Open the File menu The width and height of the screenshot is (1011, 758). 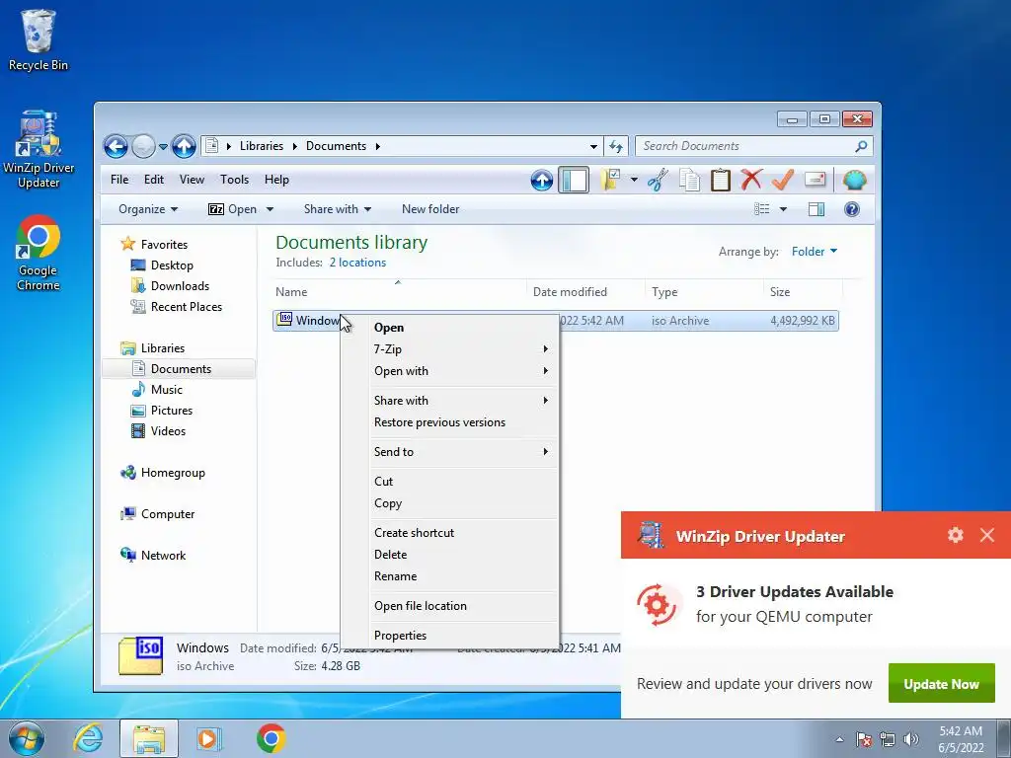point(119,180)
